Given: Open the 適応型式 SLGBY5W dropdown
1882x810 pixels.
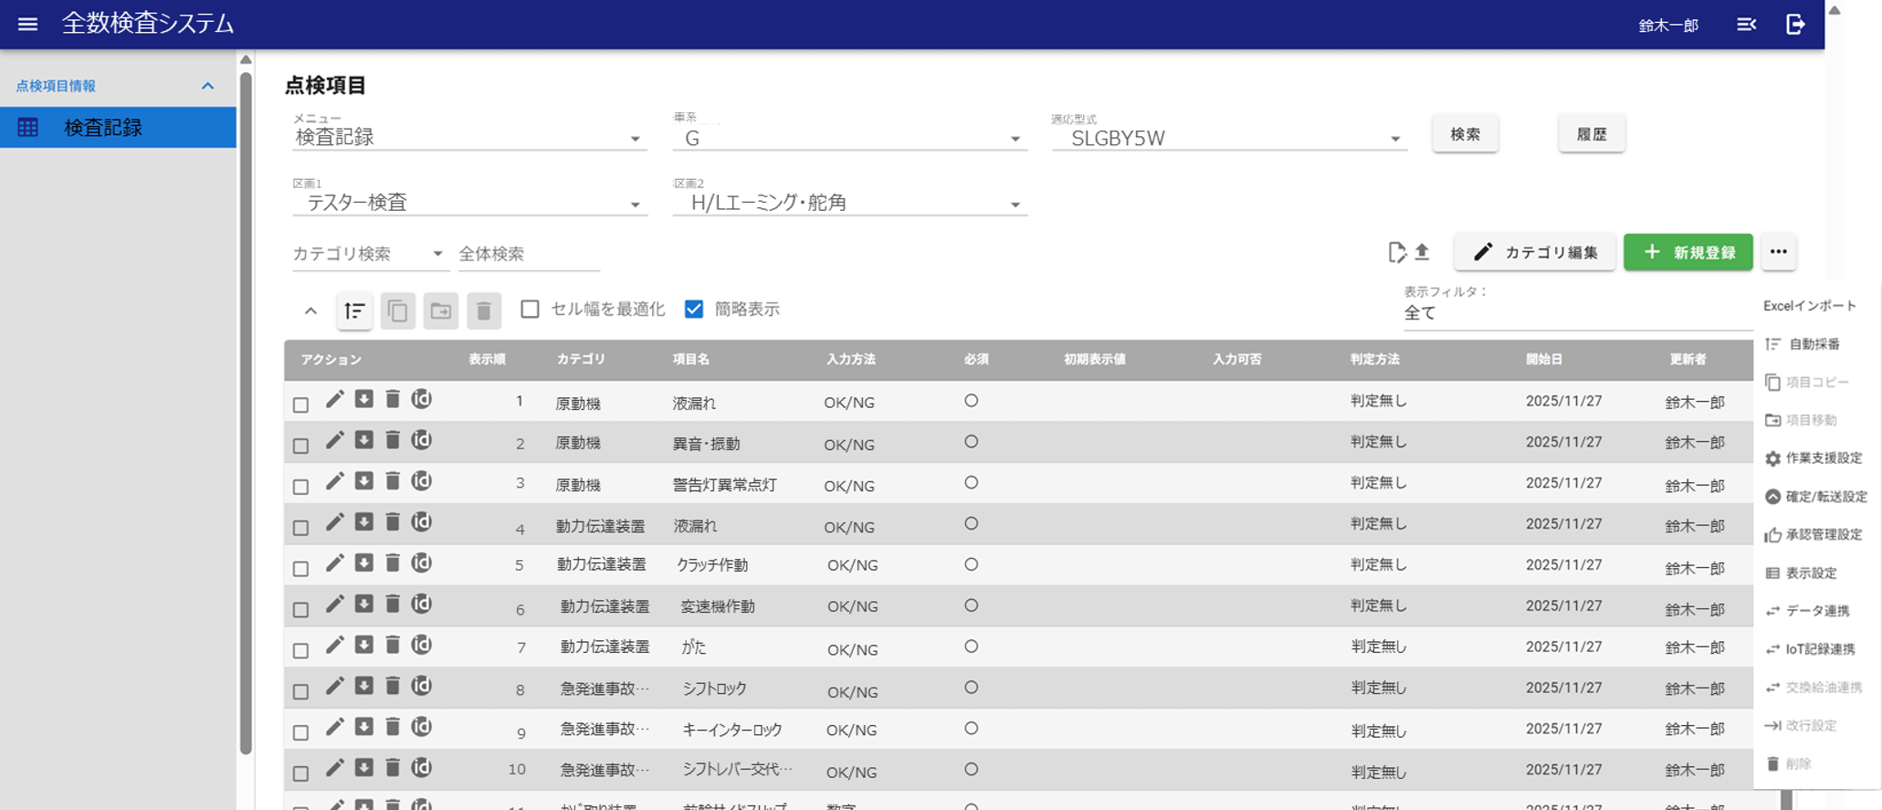Looking at the screenshot, I should point(1228,139).
